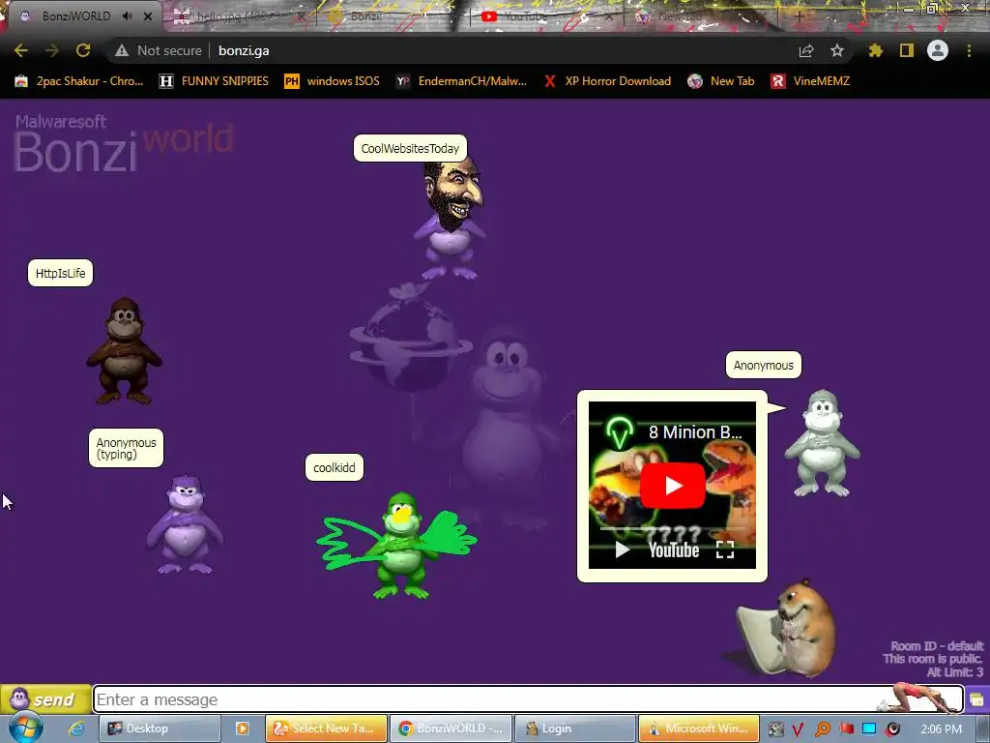The width and height of the screenshot is (990, 743).
Task: Switch to the New Tab browser tab
Action: tap(701, 16)
